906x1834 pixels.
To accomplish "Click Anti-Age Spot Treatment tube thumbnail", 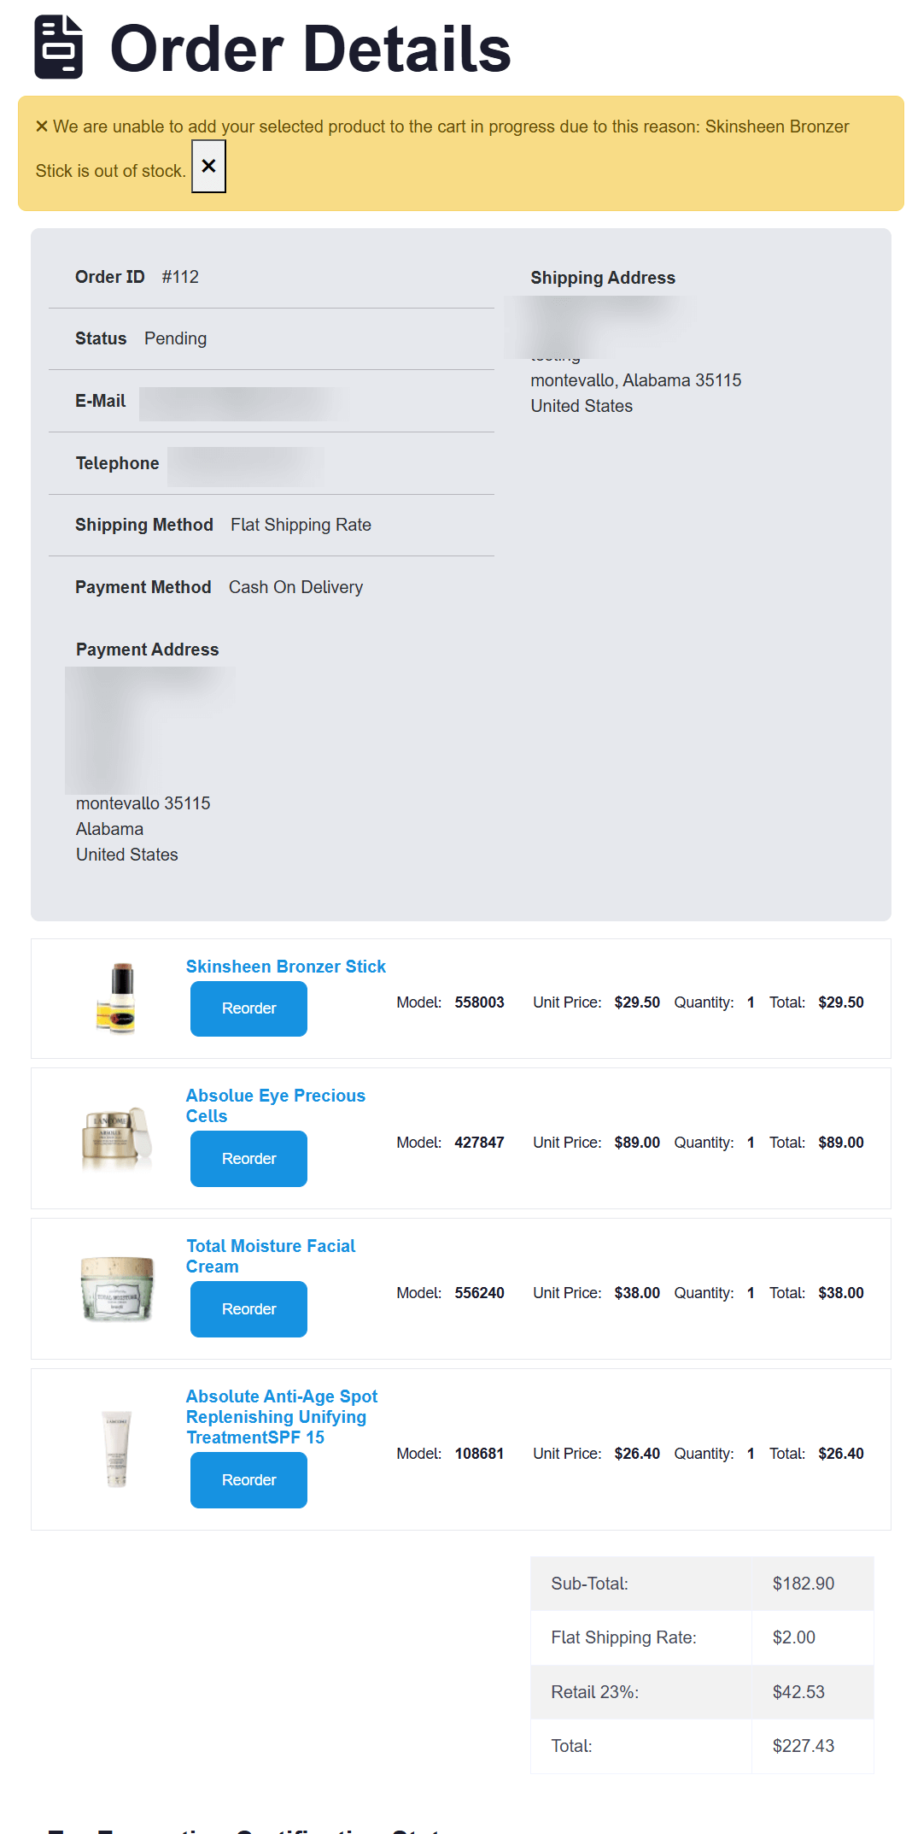I will [118, 1449].
